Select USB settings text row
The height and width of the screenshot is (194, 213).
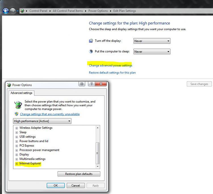tap(28, 137)
